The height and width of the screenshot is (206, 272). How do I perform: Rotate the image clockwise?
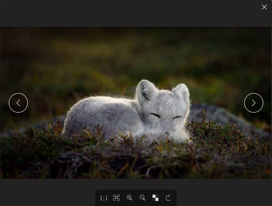[168, 198]
